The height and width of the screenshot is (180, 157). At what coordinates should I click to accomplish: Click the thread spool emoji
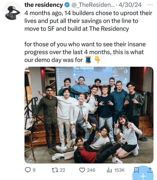pyautogui.click(x=88, y=60)
